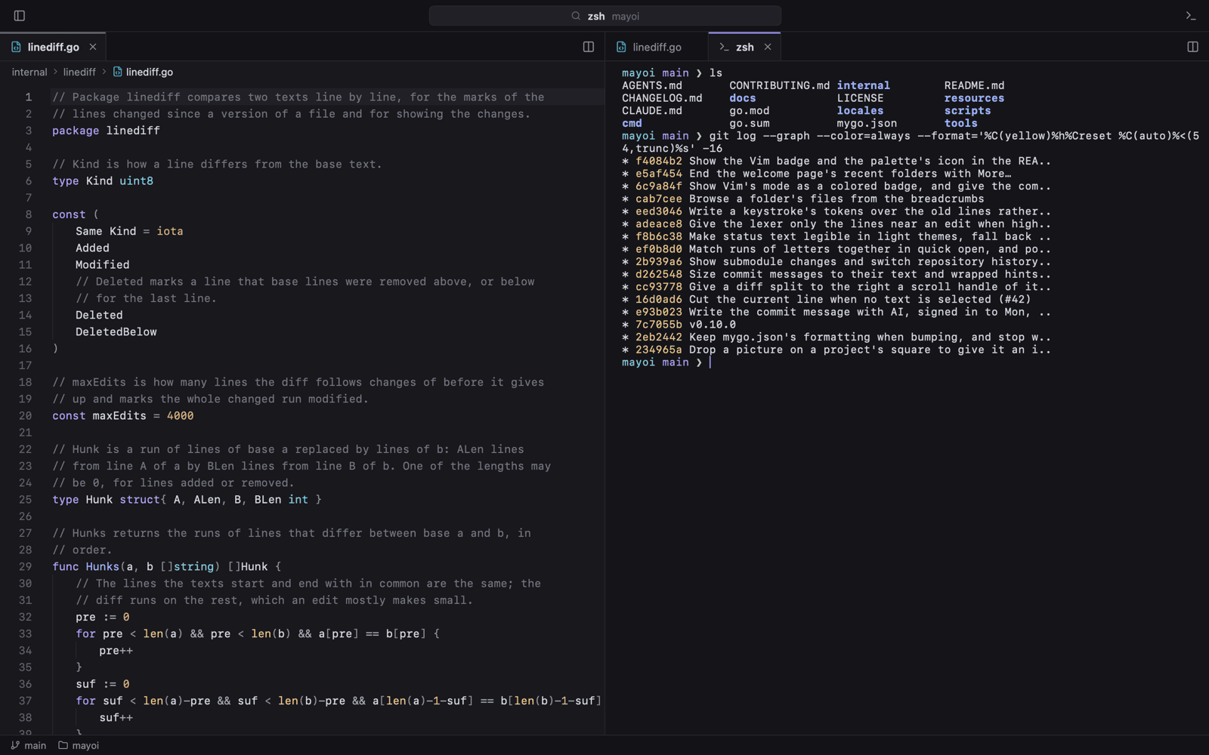Image resolution: width=1209 pixels, height=755 pixels.
Task: Click 'const maxEdits = 4000' line
Action: pyautogui.click(x=123, y=415)
